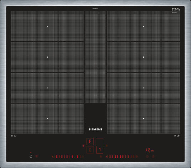Select the zone display showing 0
191x168 pixels.
coord(90,150)
